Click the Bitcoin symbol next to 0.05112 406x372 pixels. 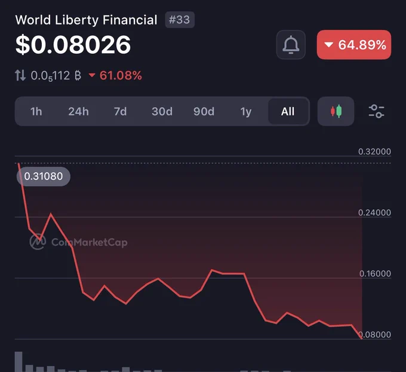(78, 76)
